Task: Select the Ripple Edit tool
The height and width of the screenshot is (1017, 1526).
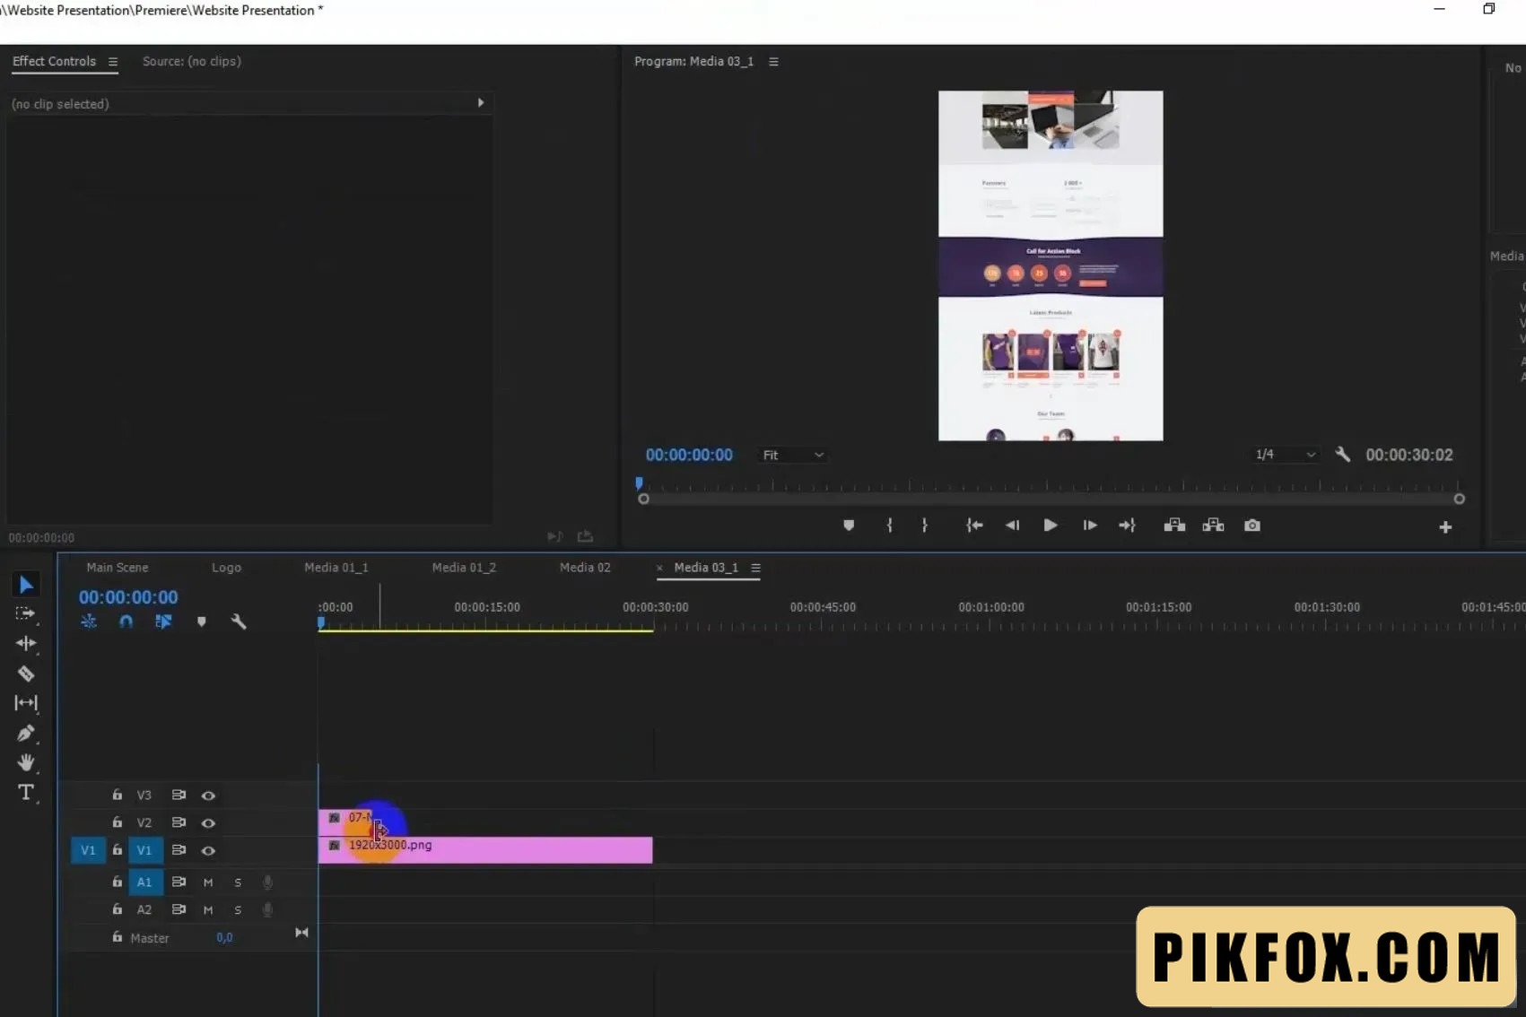Action: 26,643
